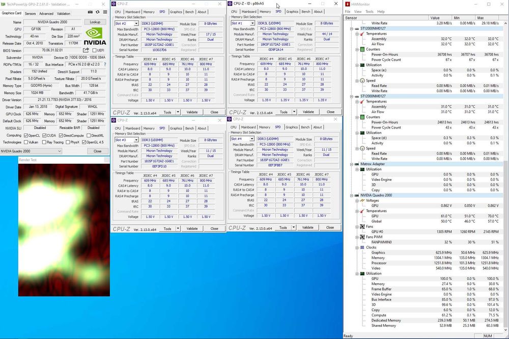
Task: Click the Voltages lightning icon under Quadro 2000
Action: 362,200
